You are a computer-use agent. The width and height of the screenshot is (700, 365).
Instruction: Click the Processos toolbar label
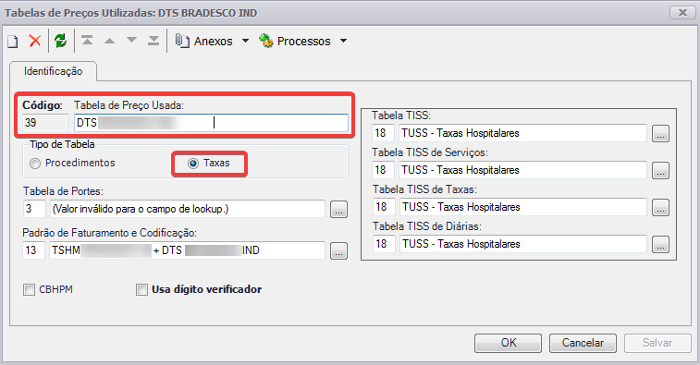tap(304, 42)
